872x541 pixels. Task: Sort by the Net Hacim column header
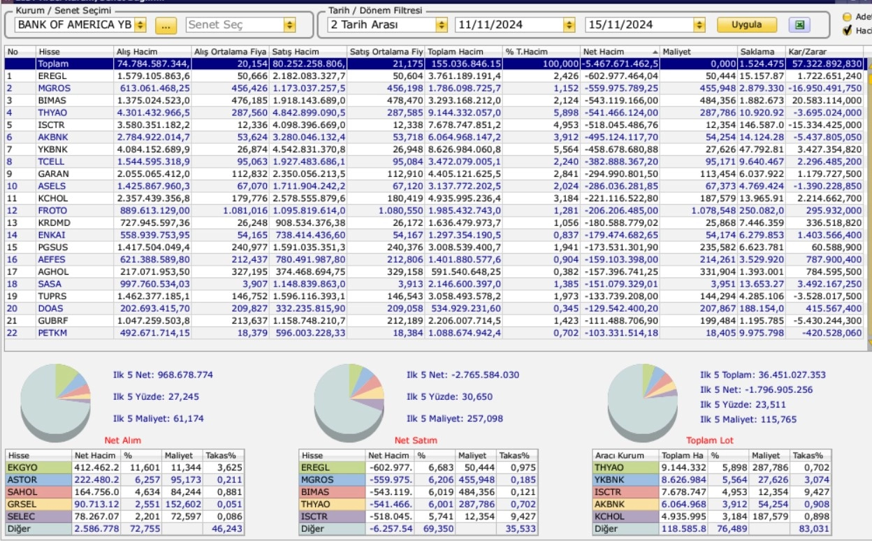(620, 52)
